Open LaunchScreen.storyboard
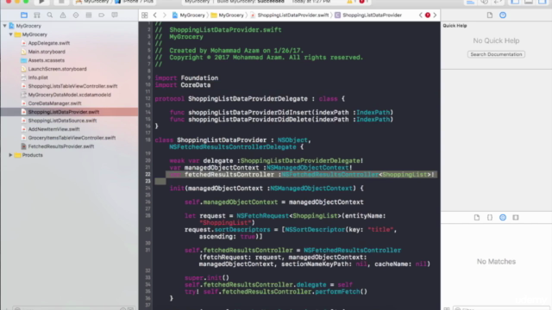The height and width of the screenshot is (310, 552). pos(57,69)
